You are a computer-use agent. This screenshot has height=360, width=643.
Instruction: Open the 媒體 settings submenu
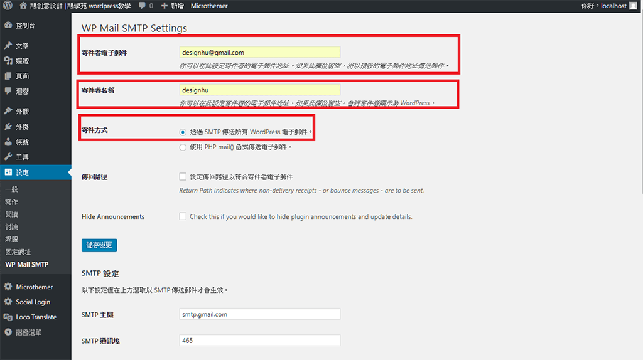coord(11,239)
